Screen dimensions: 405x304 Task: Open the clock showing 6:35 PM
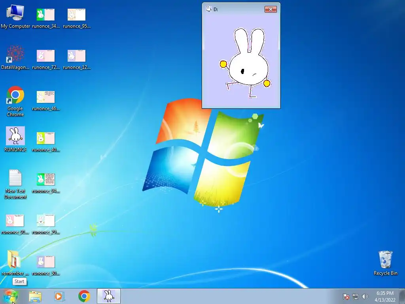(385, 296)
